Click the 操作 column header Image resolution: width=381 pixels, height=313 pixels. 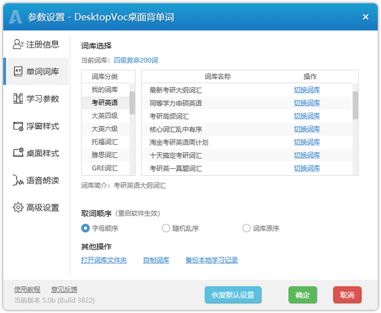click(310, 77)
